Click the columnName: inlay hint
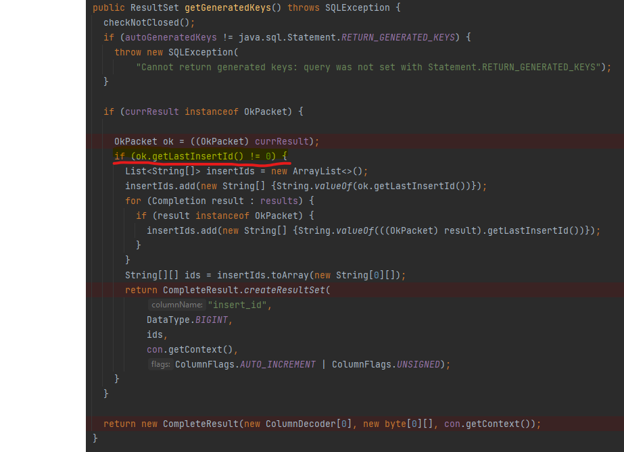 176,305
